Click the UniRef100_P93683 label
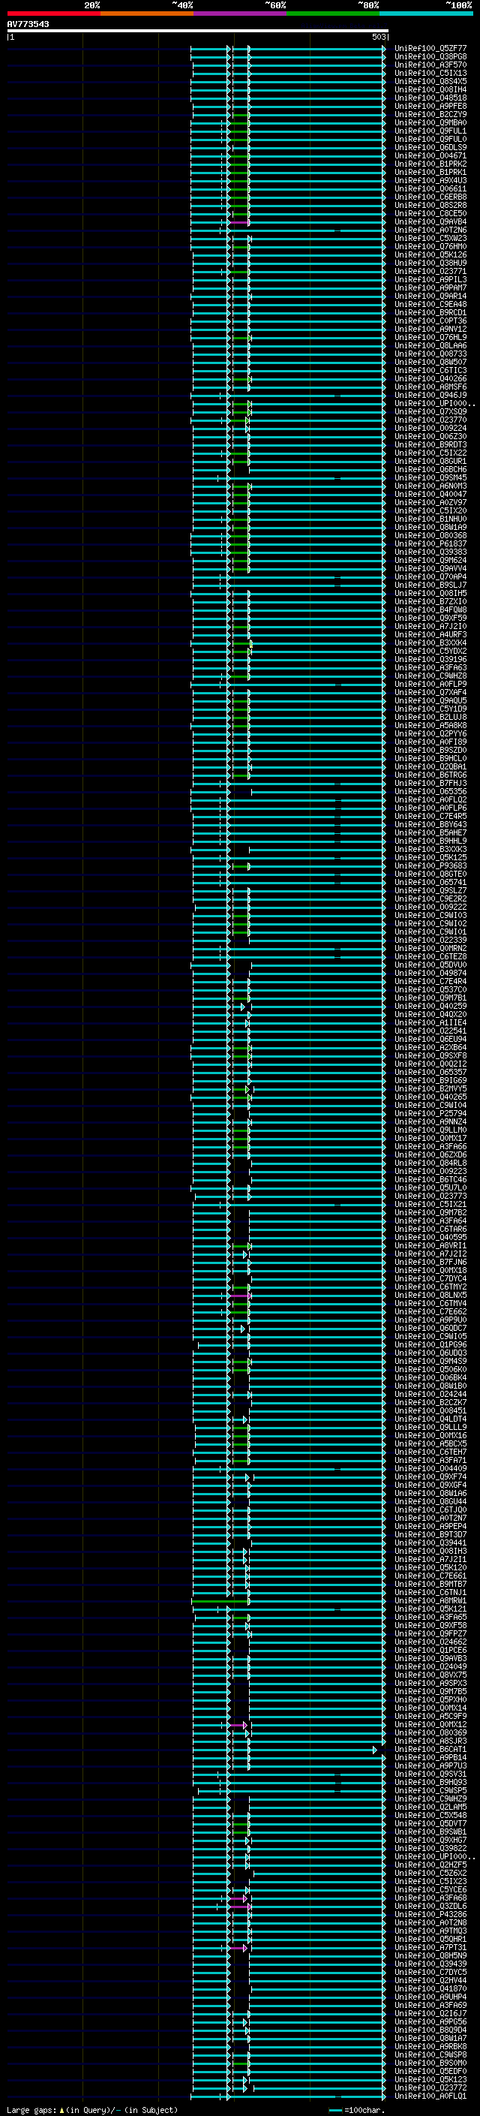 [430, 865]
